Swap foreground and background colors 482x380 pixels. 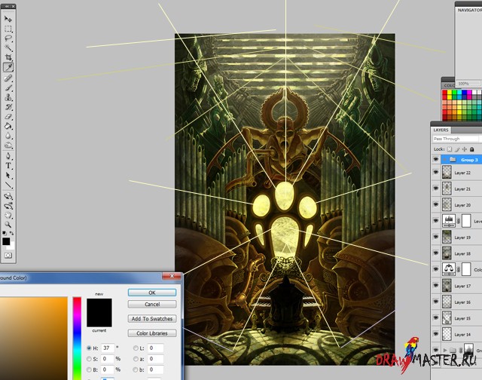click(12, 233)
